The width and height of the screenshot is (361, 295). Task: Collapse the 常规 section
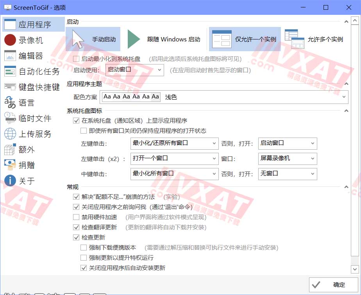coord(346,187)
